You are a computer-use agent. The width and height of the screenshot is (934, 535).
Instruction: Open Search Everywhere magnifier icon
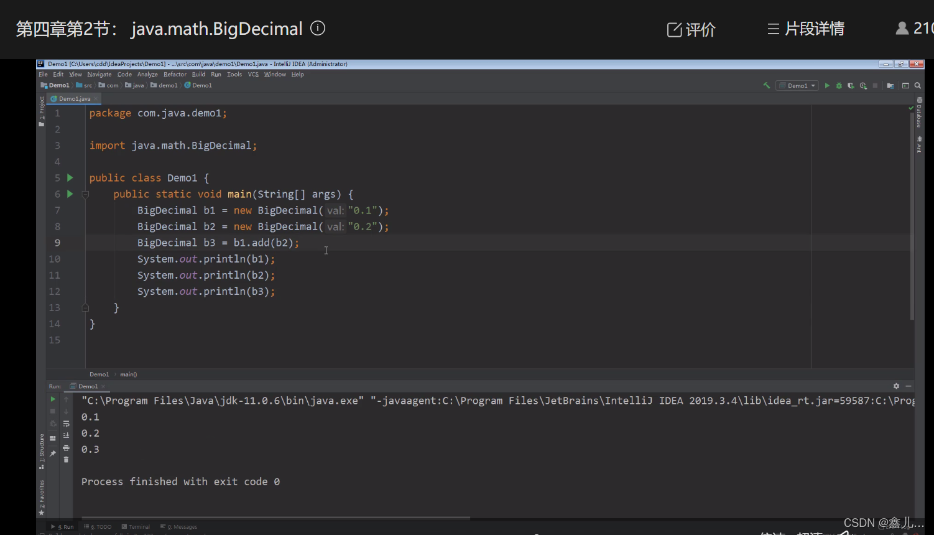point(918,86)
